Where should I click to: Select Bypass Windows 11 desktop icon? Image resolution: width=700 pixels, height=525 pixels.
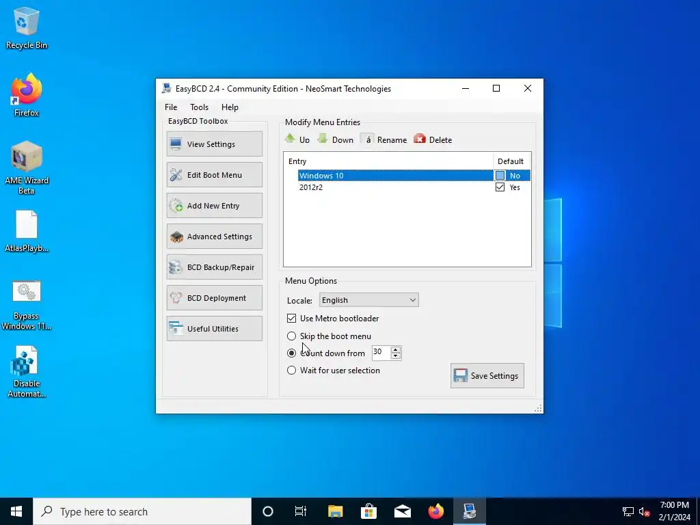pos(27,306)
